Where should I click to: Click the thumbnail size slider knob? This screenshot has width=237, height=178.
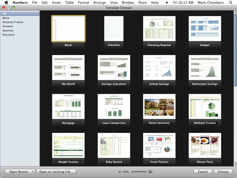pyautogui.click(x=130, y=172)
